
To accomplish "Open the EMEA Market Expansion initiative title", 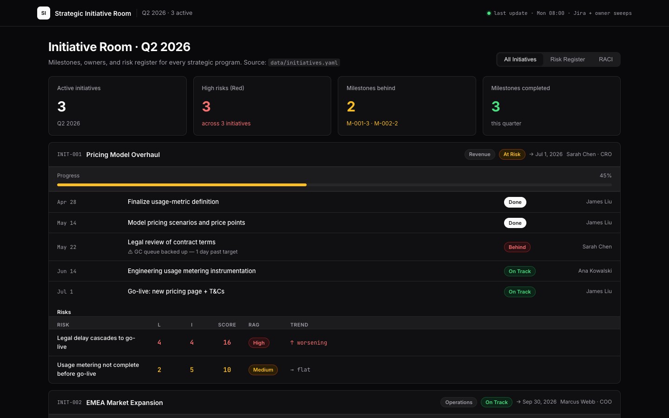I will [125, 403].
